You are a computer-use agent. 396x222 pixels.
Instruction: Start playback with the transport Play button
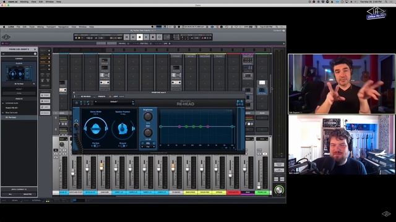pyautogui.click(x=146, y=37)
